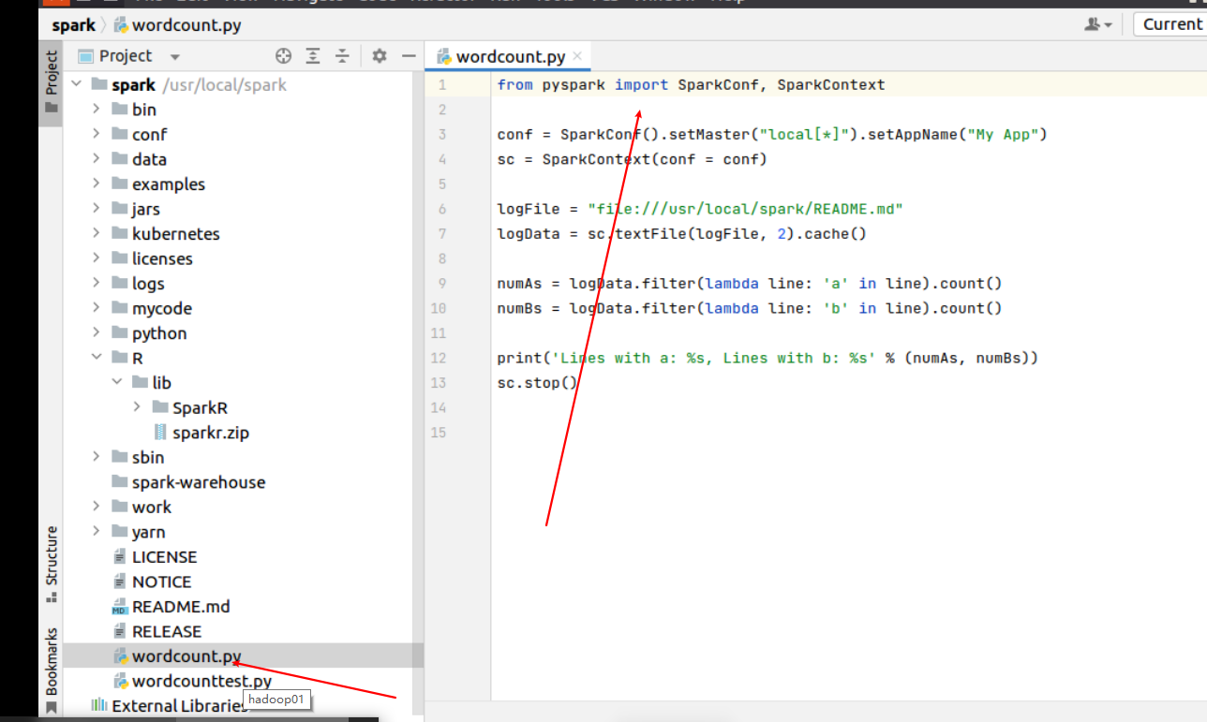Click line number 1 in the gutter
1207x722 pixels.
point(441,84)
